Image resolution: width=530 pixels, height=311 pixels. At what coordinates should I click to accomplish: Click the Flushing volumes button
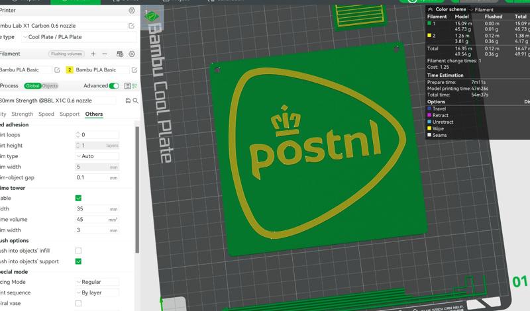(66, 54)
